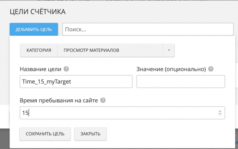The image size is (238, 149).
Task: Click the ЦЕЛИ СЧЁТЧИКА heading
Action: 37,12
